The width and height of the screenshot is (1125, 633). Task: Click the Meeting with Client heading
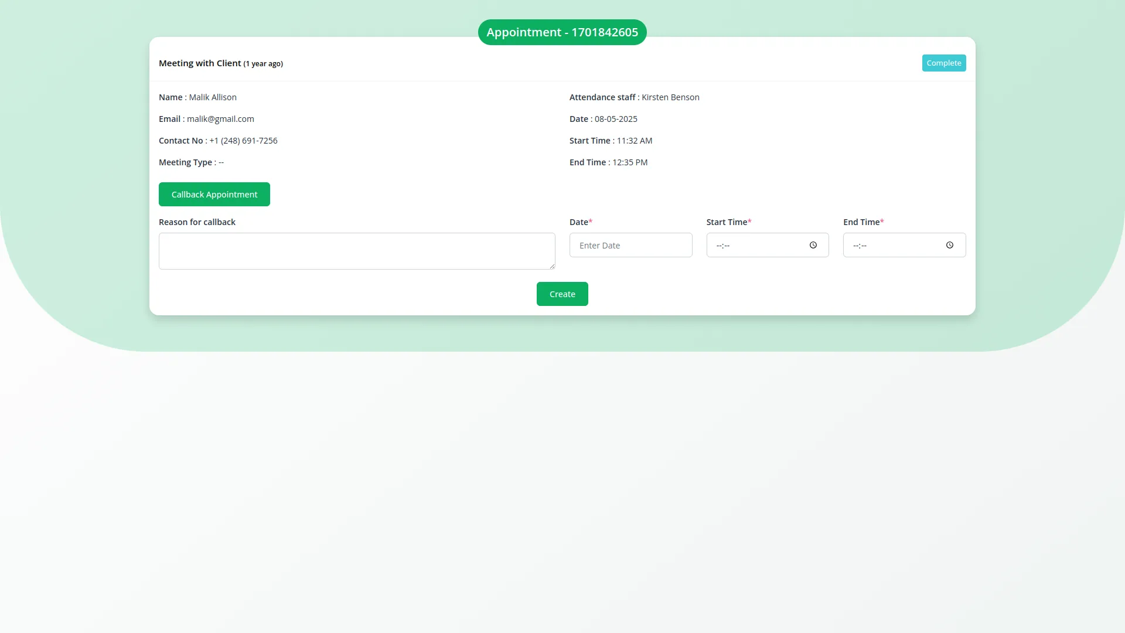[x=200, y=63]
